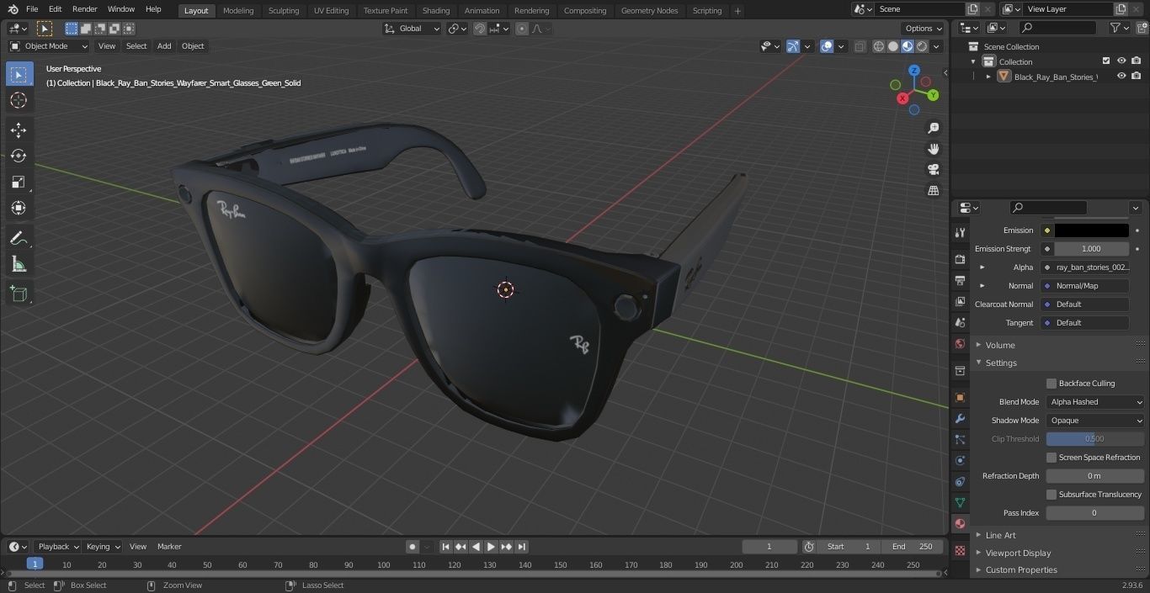
Task: Hide the Collection in viewport via eye icon
Action: click(x=1121, y=61)
